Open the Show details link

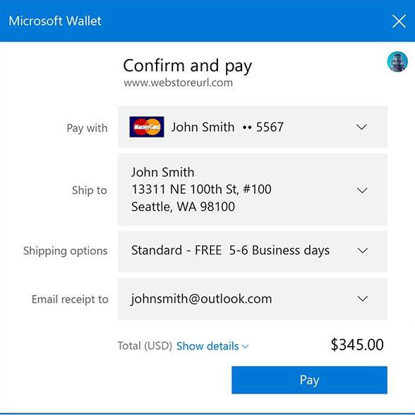[x=207, y=346]
